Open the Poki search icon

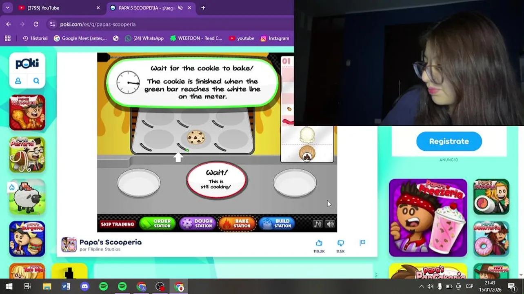coord(36,81)
